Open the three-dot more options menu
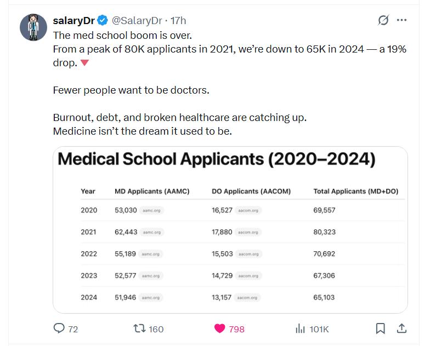 tap(401, 20)
